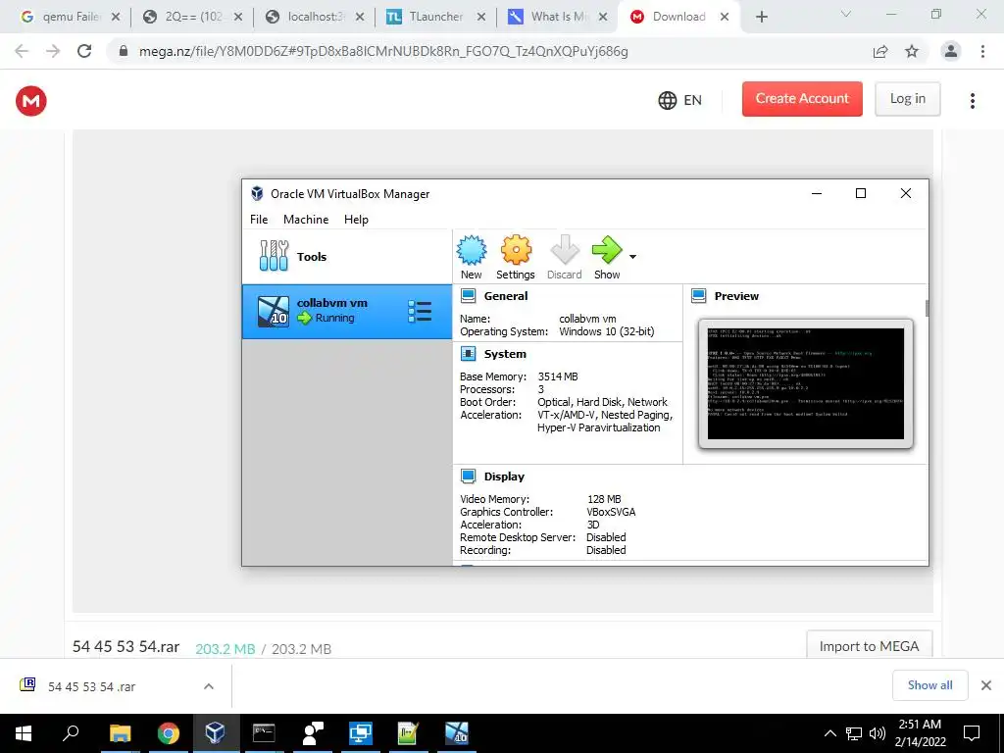The image size is (1004, 753).
Task: Expand the download item options chevron
Action: [x=209, y=686]
